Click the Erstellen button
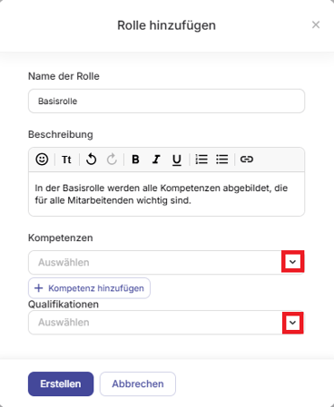This screenshot has height=407, width=334. point(61,383)
